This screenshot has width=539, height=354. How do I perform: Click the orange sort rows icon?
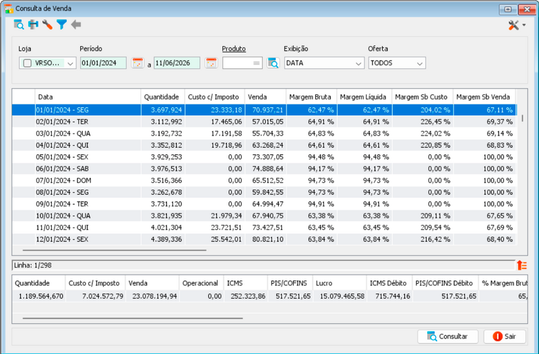coord(521,265)
